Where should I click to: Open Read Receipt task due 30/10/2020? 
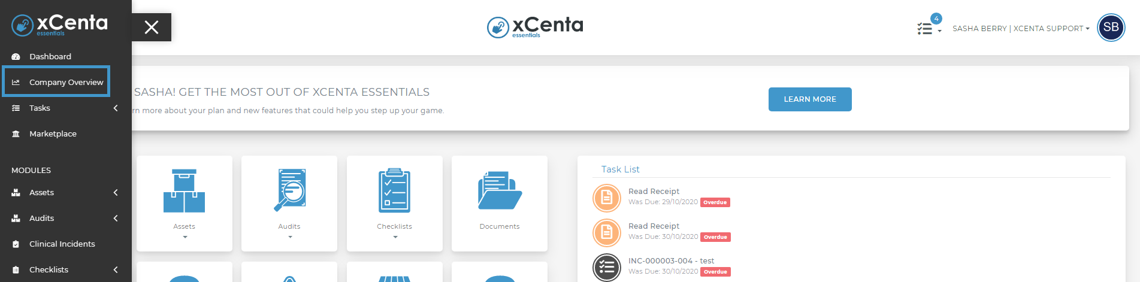[654, 226]
